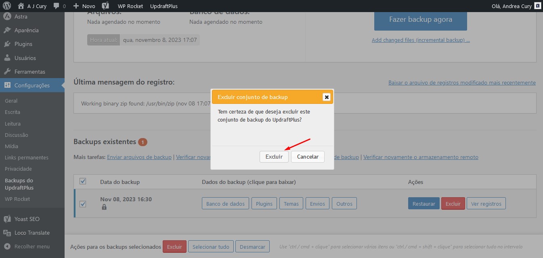Image resolution: width=543 pixels, height=258 pixels.
Task: Click red Excluir in Ações column
Action: [453, 204]
